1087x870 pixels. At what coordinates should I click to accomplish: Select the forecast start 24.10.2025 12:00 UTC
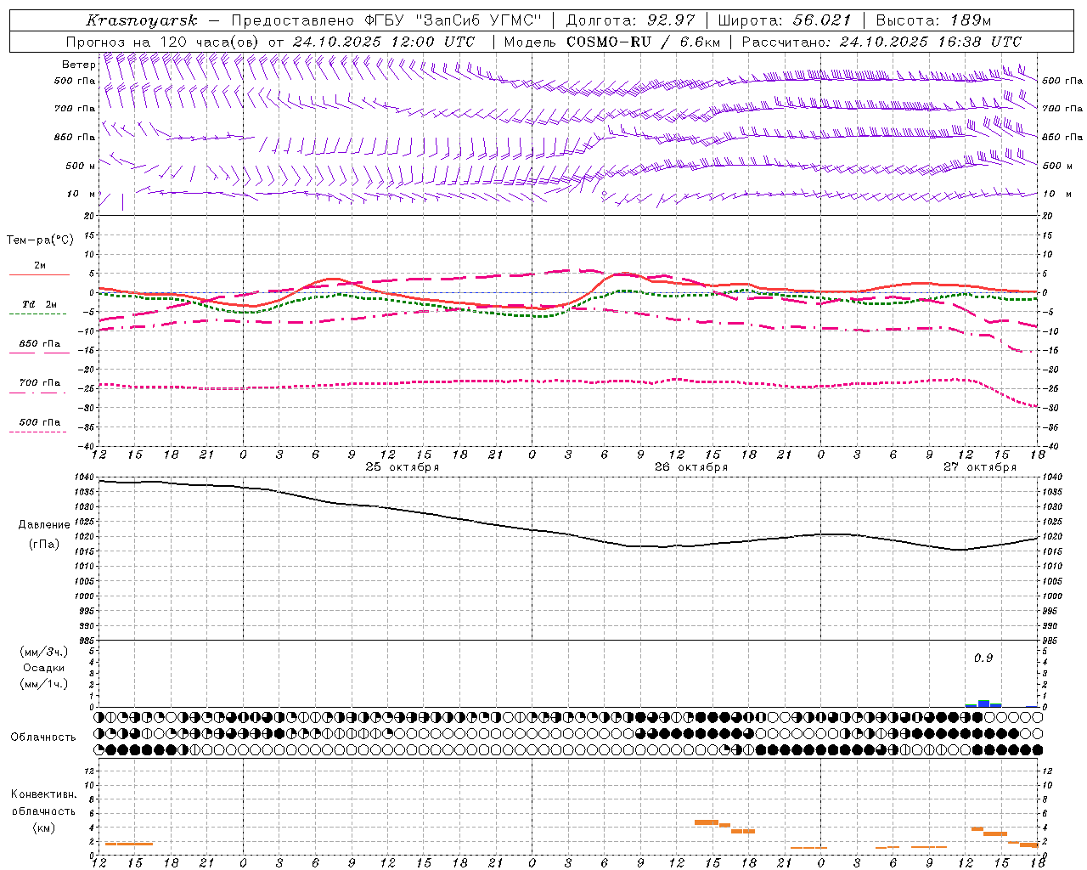384,42
